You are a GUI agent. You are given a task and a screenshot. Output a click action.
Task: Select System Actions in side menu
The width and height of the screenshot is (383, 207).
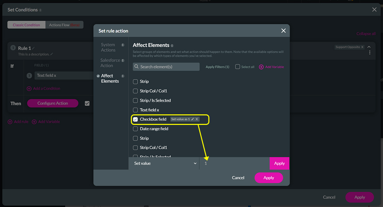pyautogui.click(x=108, y=47)
